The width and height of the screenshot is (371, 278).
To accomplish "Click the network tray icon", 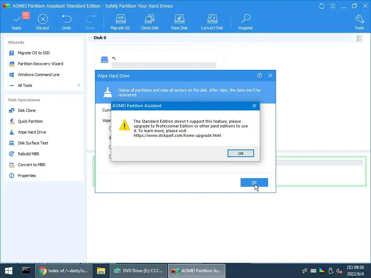I will pos(305,271).
